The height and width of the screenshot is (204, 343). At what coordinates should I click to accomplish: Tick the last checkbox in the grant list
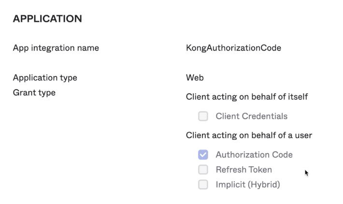click(203, 185)
